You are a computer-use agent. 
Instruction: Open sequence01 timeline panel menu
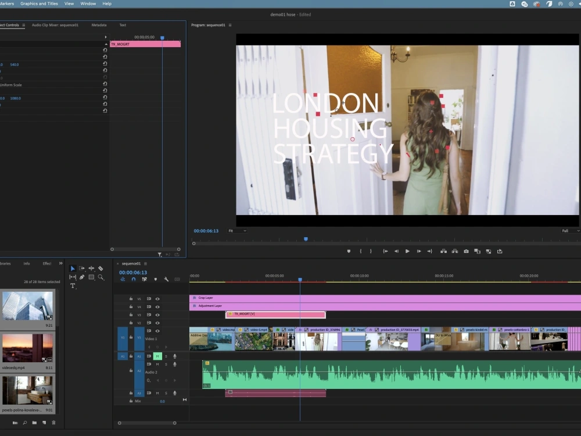click(146, 263)
